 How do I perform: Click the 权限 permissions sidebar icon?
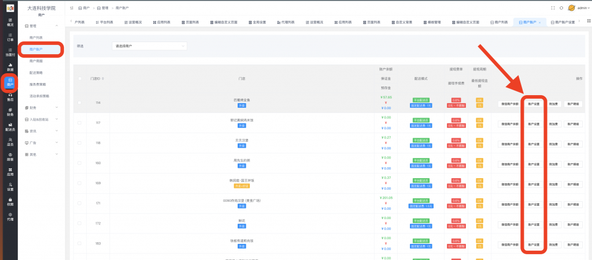pyautogui.click(x=10, y=201)
